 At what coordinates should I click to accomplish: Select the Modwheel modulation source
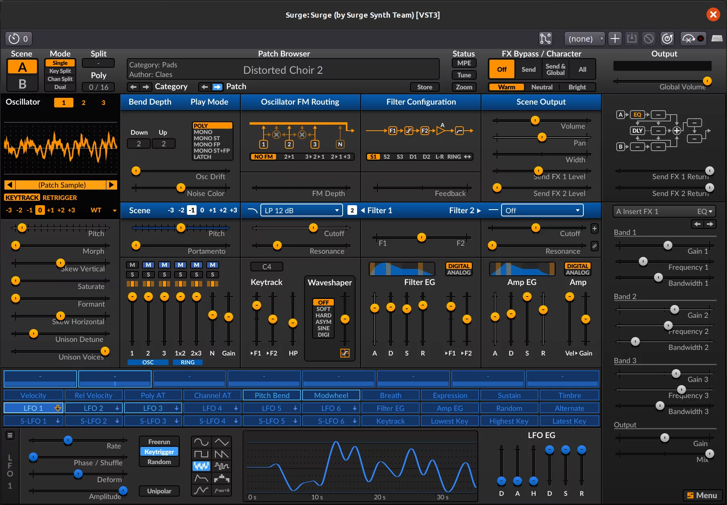tap(331, 395)
